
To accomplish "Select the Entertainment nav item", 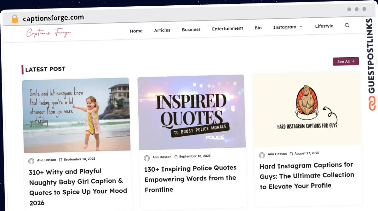I will [x=227, y=28].
